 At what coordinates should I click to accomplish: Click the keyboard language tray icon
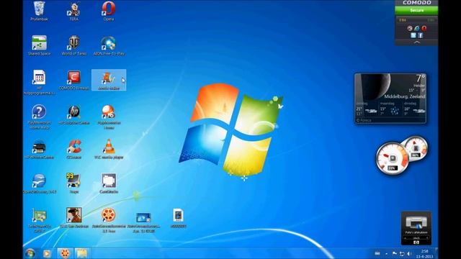[x=377, y=253]
